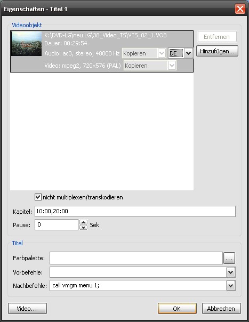Open the Hinzufügen dialog
Viewport: 249px width, 322px height.
click(x=217, y=51)
